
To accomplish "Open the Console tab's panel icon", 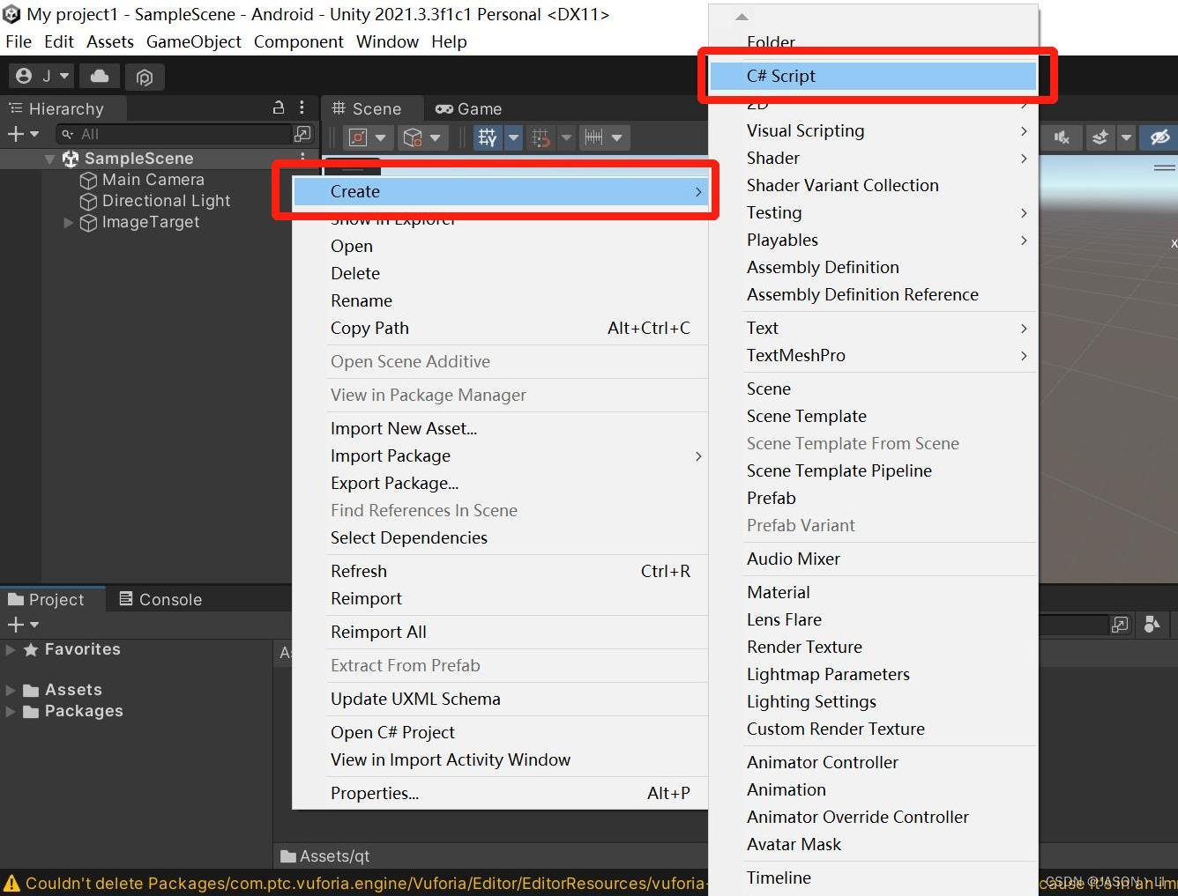I will 128,599.
